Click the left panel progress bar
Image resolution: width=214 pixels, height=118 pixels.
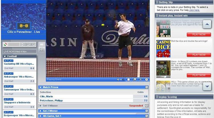[x=14, y=44]
